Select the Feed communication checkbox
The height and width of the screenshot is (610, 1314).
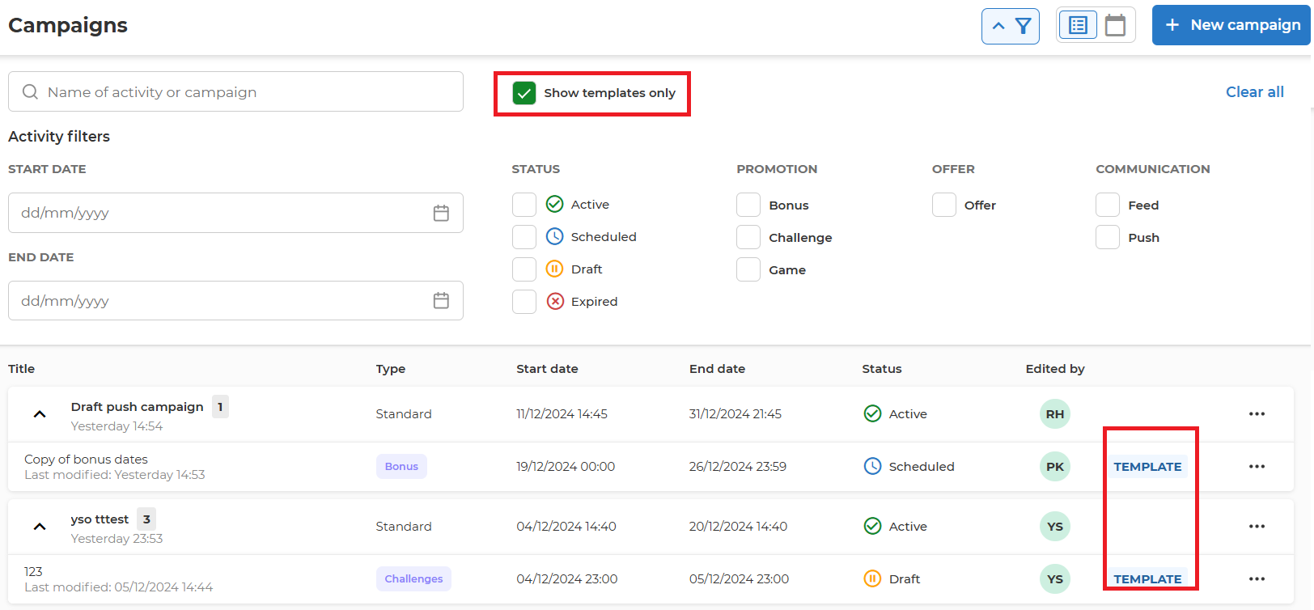click(1108, 205)
